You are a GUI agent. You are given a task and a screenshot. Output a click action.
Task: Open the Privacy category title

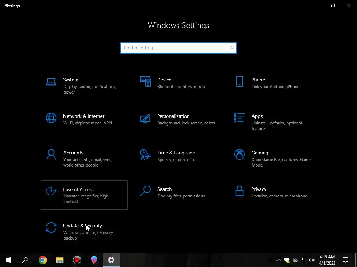pos(259,189)
